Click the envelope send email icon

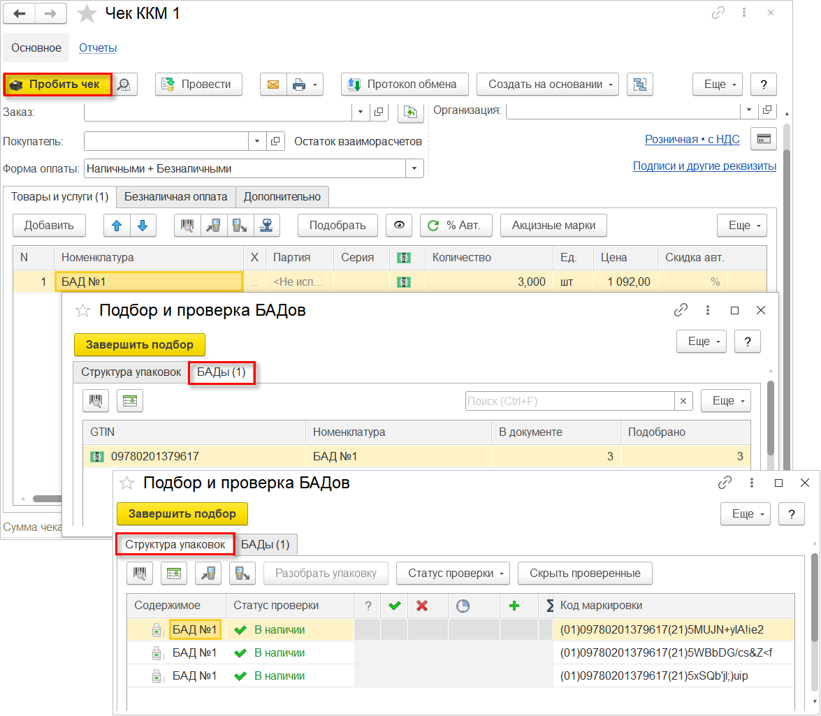(x=273, y=85)
